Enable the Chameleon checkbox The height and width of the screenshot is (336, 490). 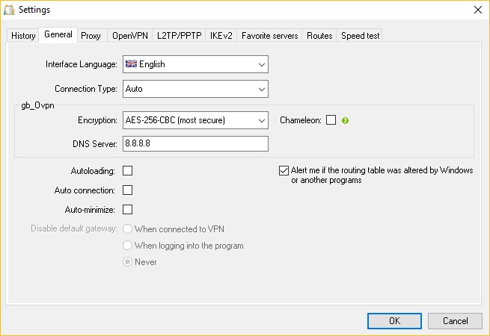pos(331,120)
